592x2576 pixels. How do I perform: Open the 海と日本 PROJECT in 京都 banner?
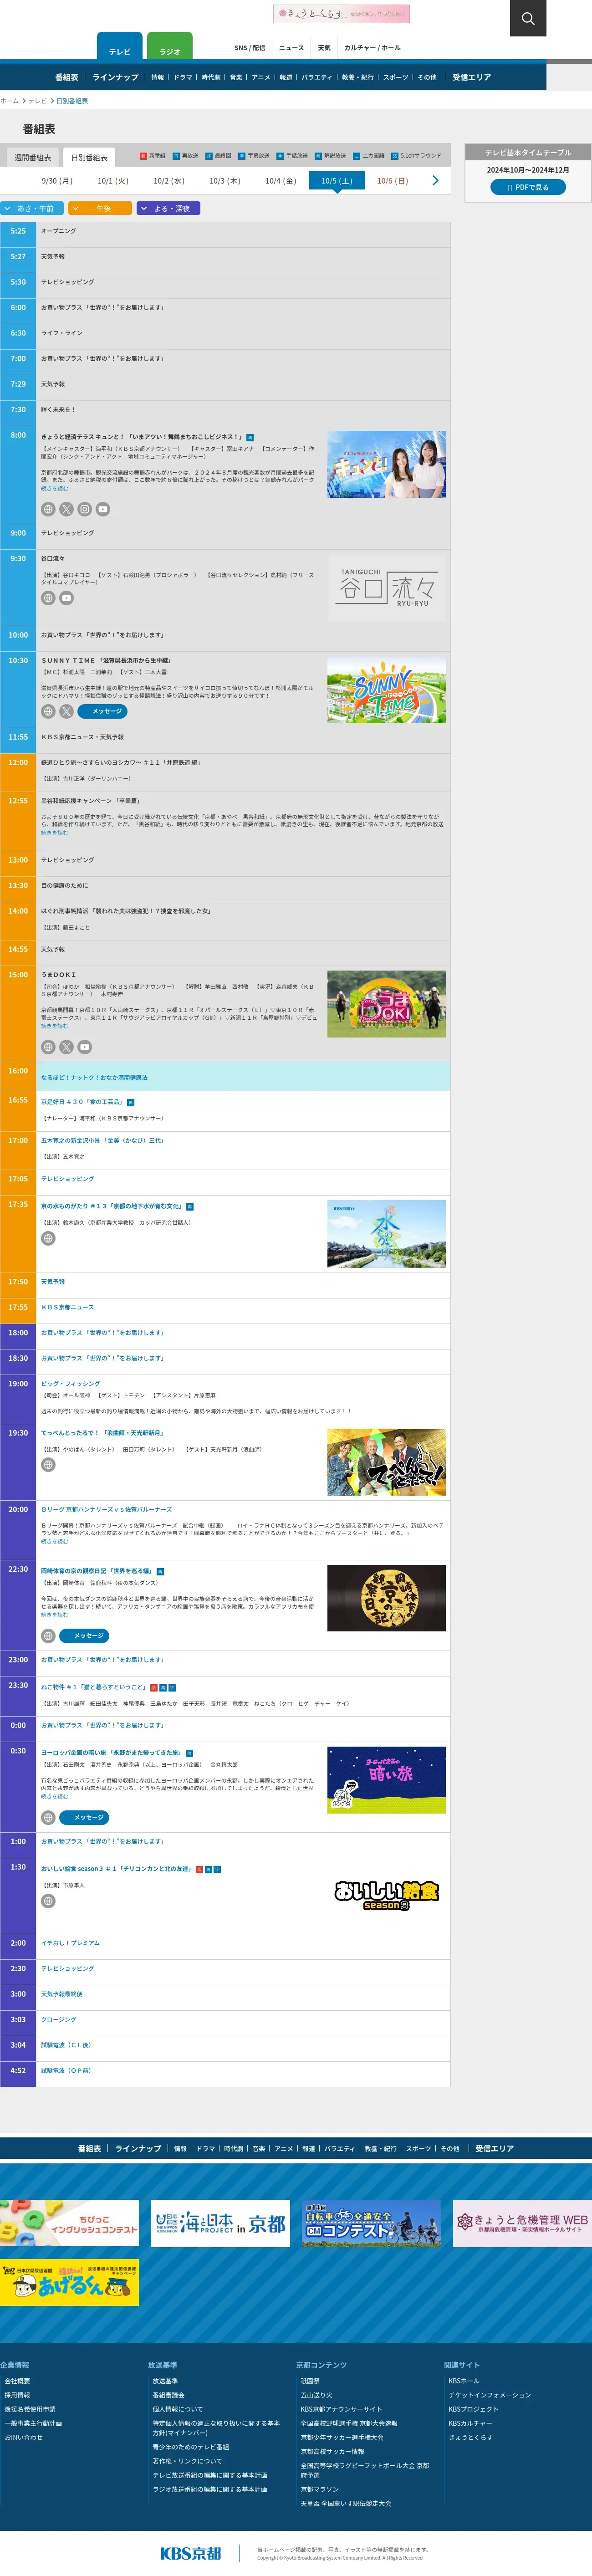[220, 2223]
